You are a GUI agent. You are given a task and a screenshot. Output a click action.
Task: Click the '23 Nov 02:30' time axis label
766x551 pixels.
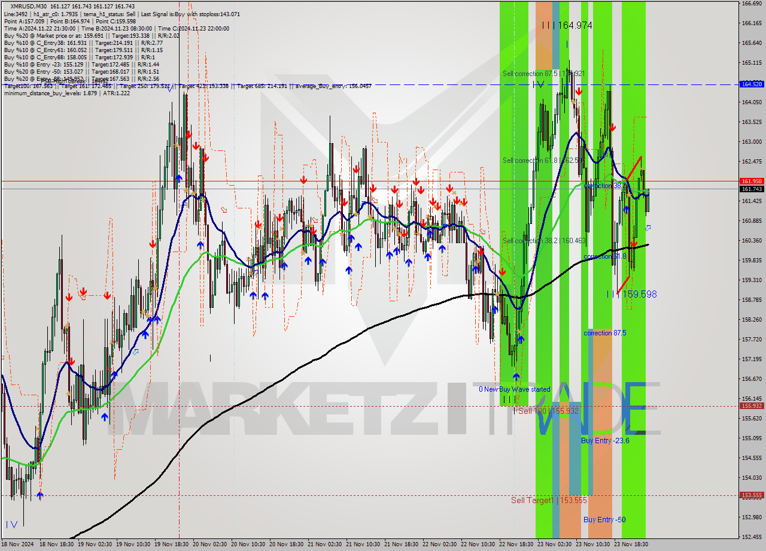pos(555,544)
